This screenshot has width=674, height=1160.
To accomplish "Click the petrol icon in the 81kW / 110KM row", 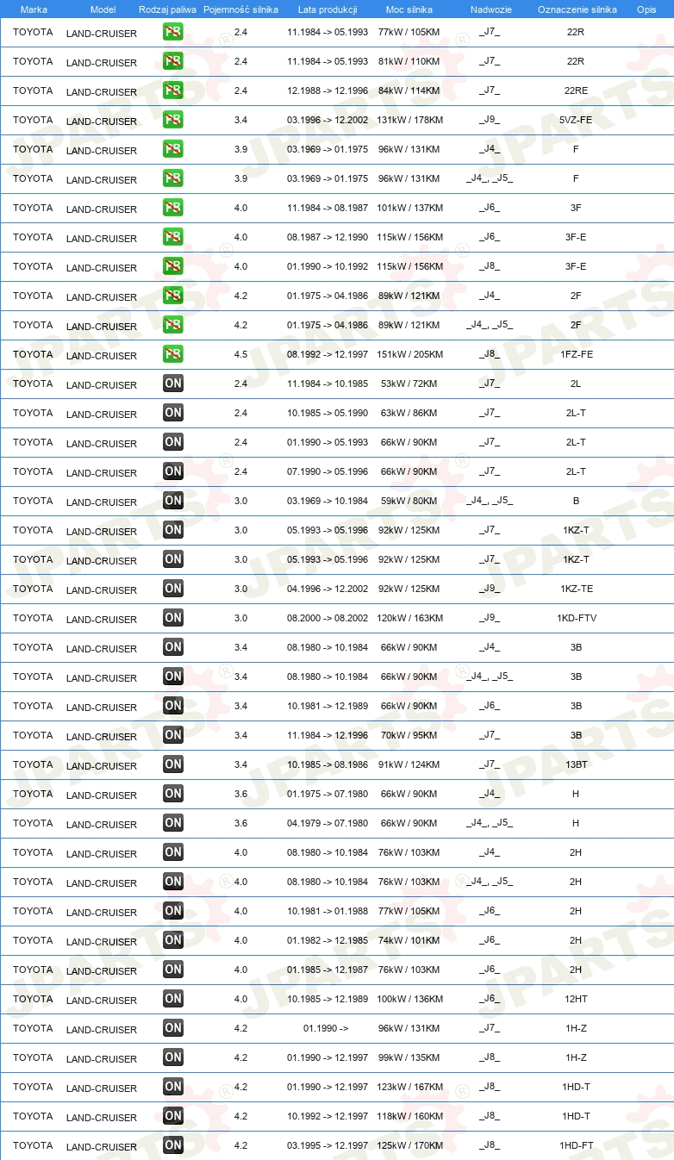I will [x=173, y=61].
